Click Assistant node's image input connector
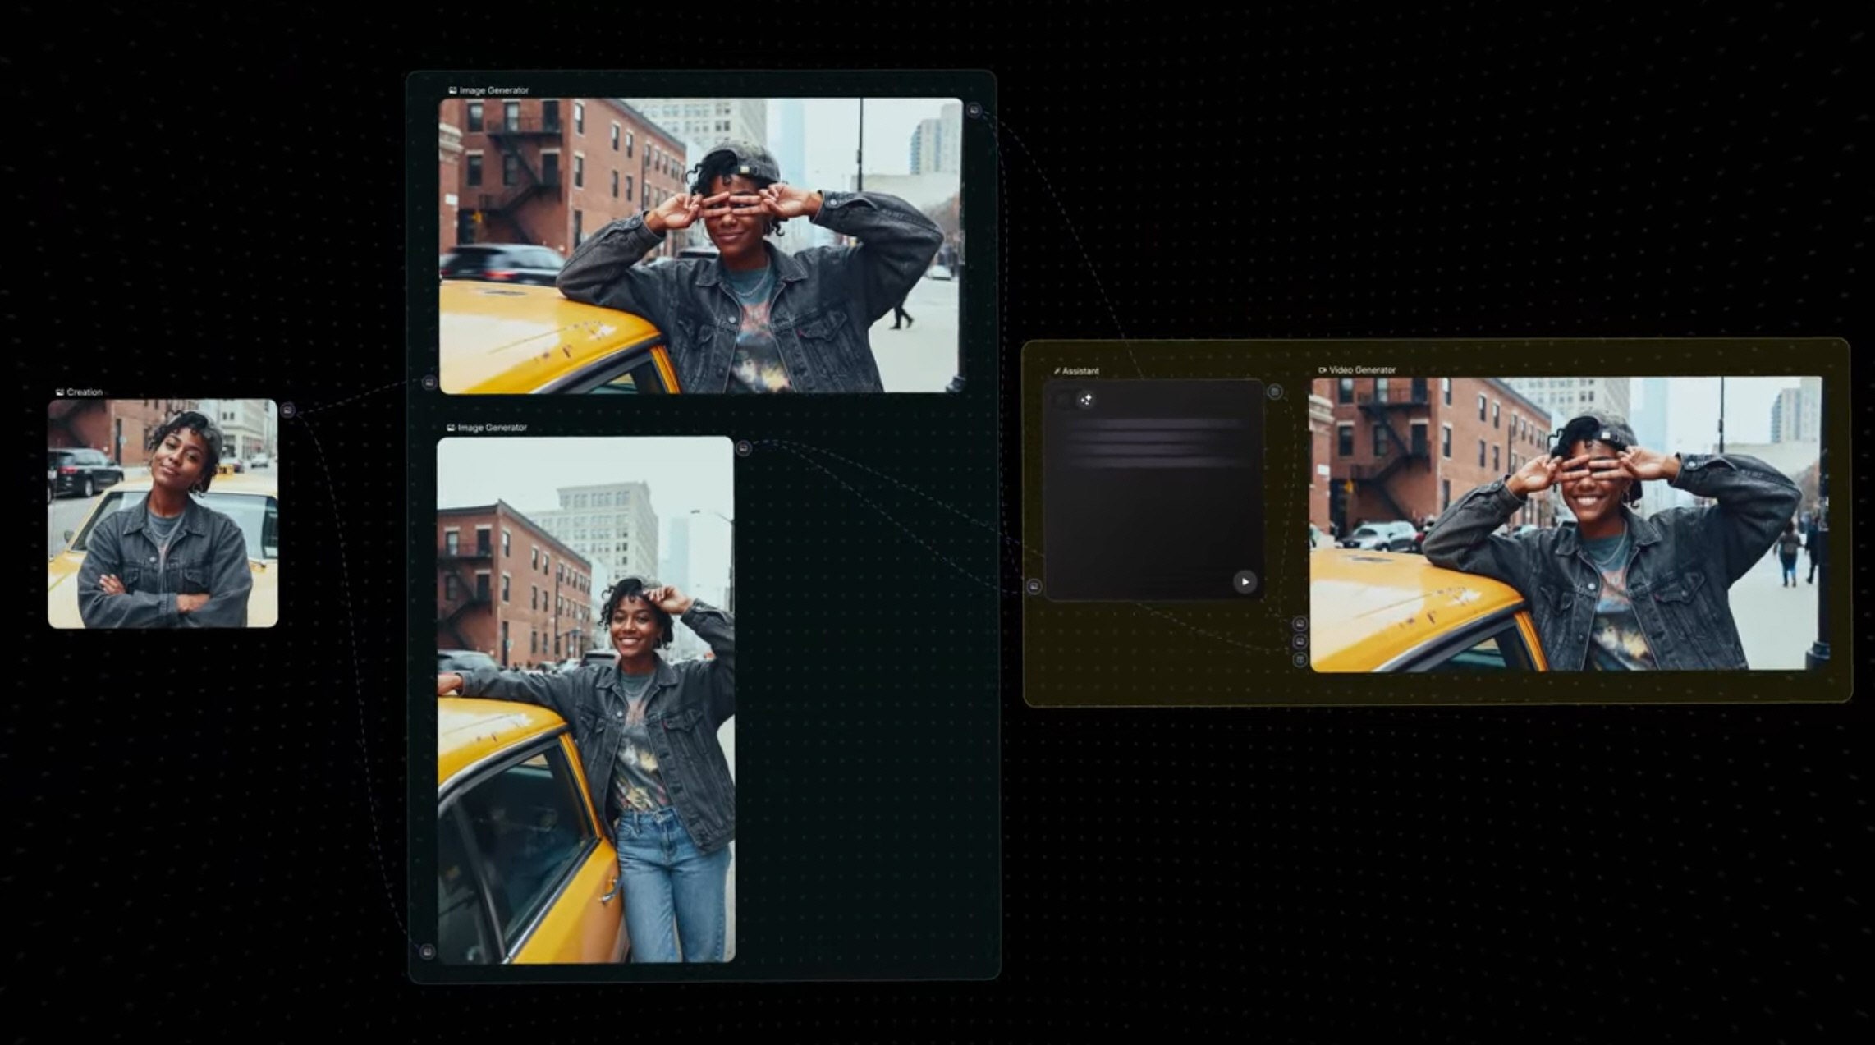This screenshot has height=1045, width=1875. point(1034,586)
